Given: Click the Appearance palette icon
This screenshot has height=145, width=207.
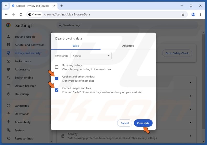Looking at the screenshot, I should pos(9,69).
